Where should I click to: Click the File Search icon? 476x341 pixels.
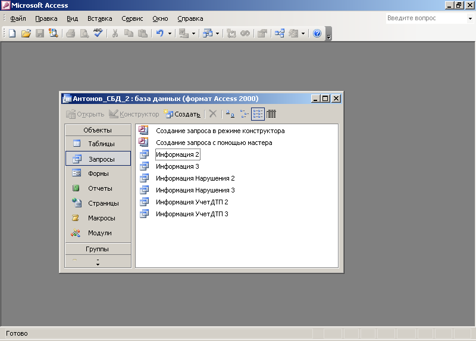(54, 33)
